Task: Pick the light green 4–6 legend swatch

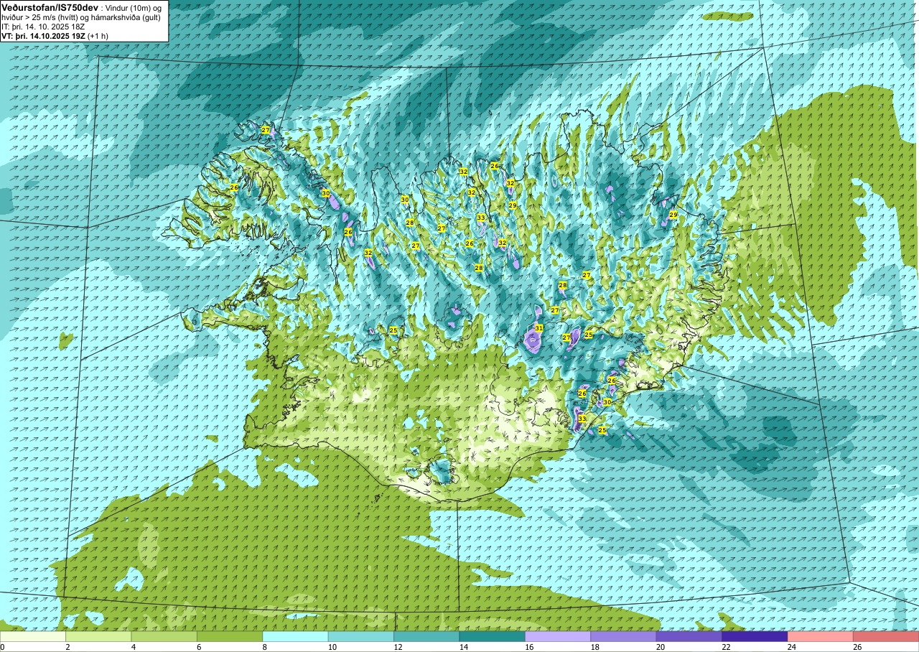Action: tap(164, 636)
